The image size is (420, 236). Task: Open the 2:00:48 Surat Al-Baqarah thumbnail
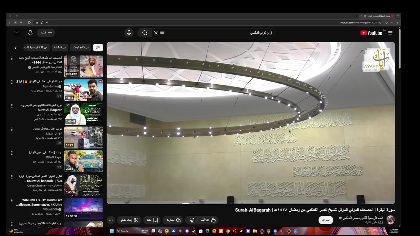tap(84, 113)
